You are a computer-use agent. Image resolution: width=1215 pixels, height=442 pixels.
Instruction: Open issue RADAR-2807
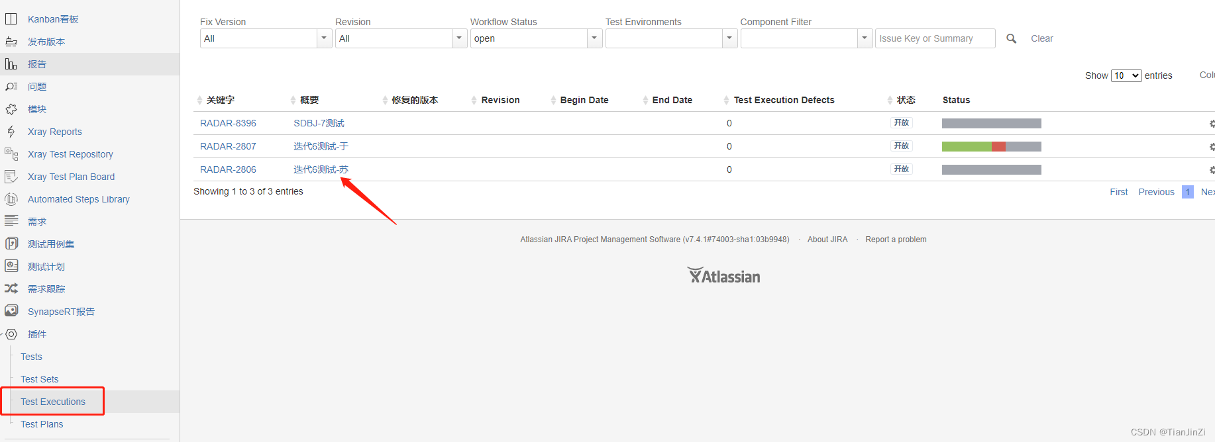coord(228,146)
